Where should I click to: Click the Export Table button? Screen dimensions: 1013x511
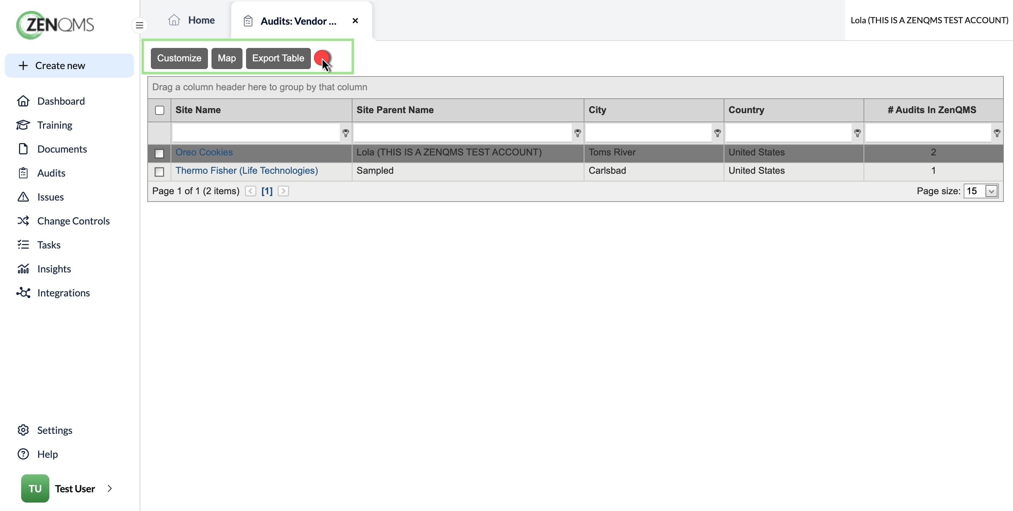[x=278, y=58]
